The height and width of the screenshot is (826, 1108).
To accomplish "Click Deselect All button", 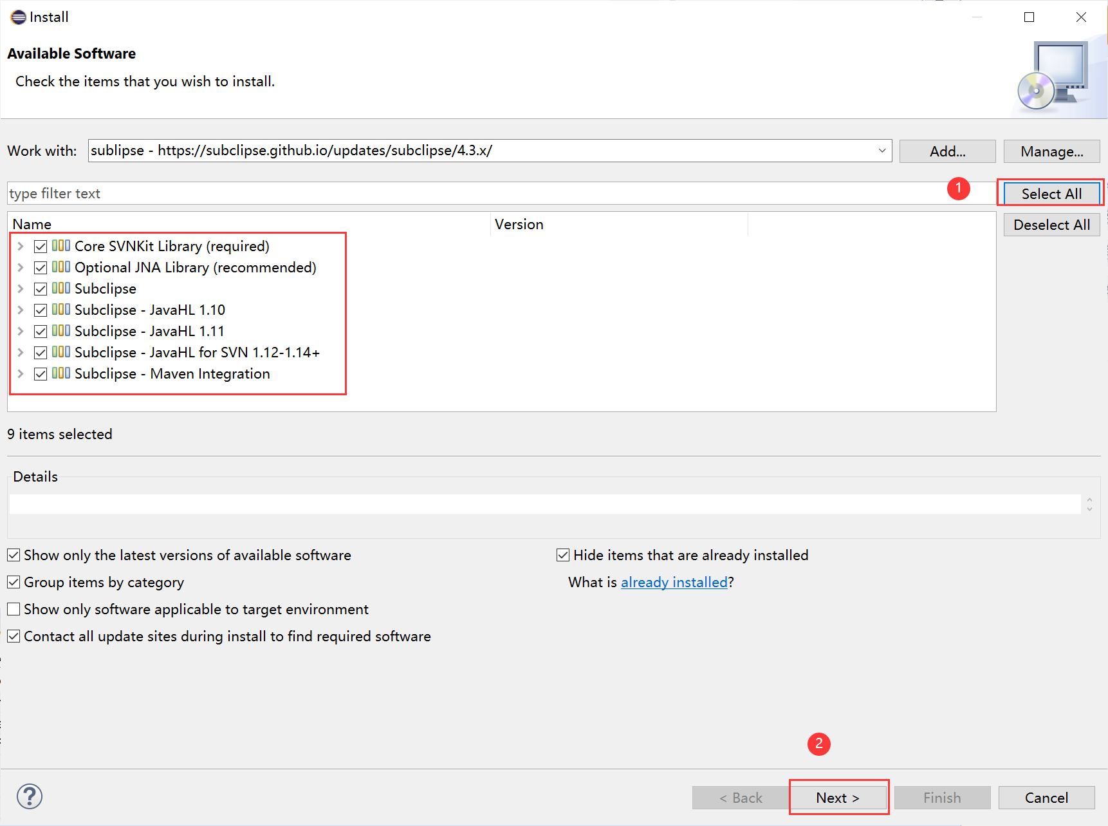I will point(1051,225).
